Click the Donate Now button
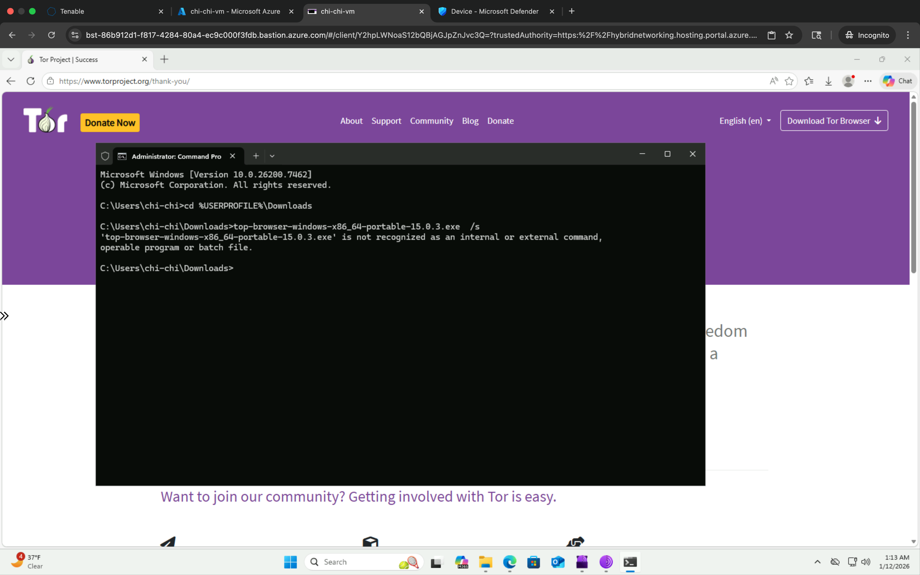920x575 pixels. click(x=110, y=123)
